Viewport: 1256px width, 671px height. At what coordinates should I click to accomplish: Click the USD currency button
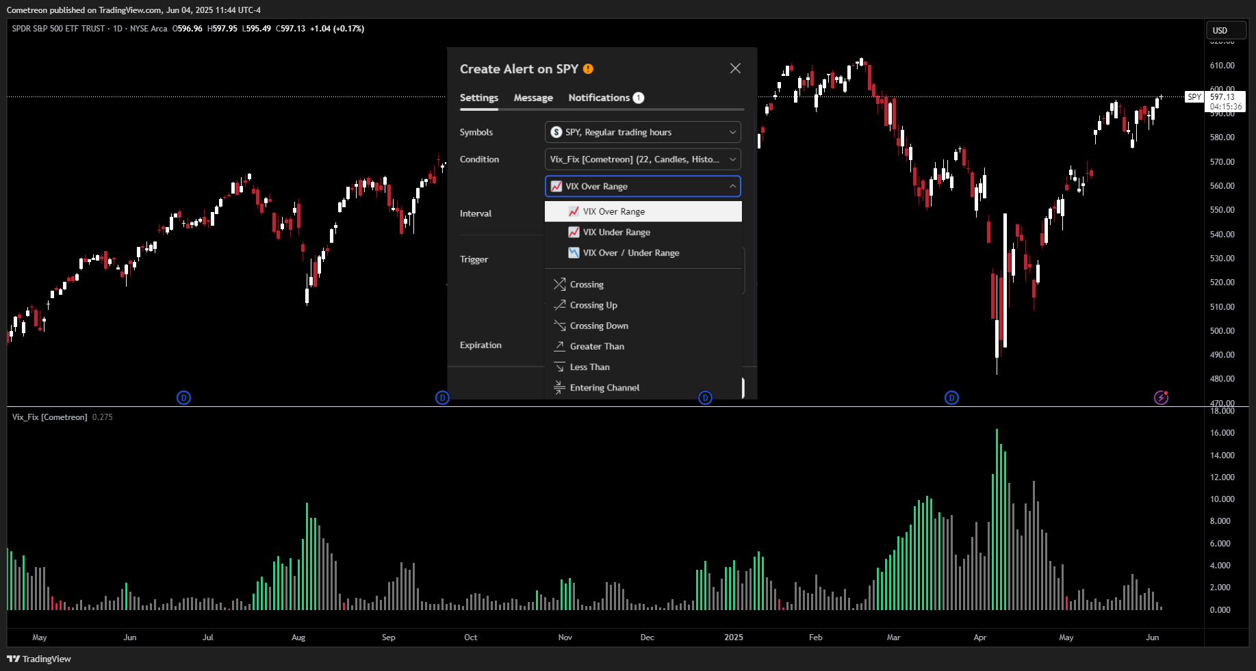pos(1225,30)
